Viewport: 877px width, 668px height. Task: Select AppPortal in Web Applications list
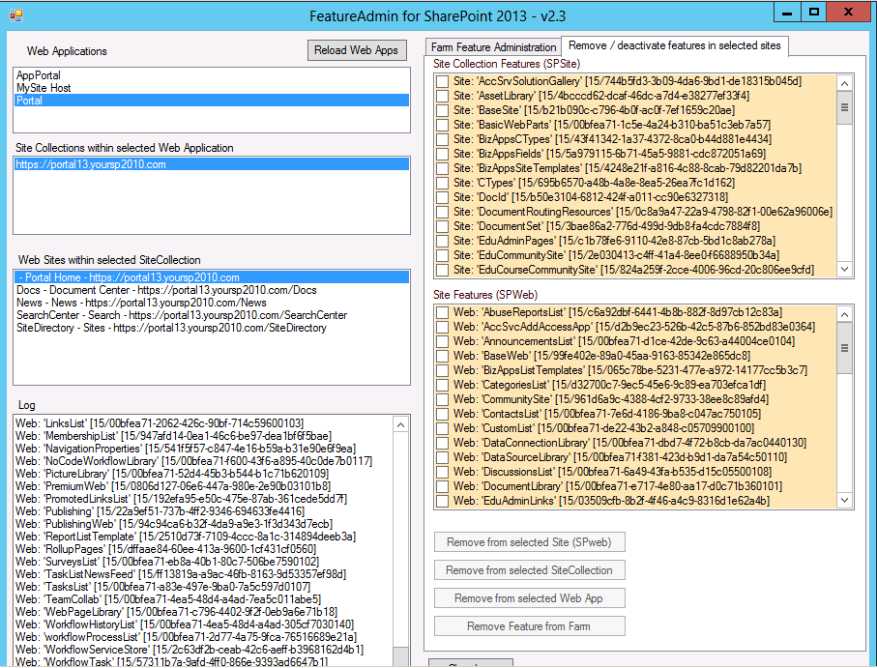(212, 75)
